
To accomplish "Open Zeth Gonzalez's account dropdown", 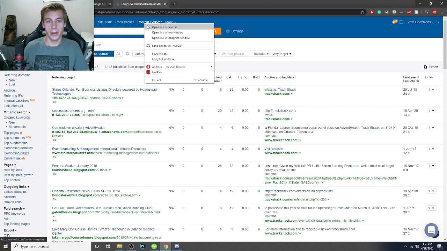I will [x=423, y=22].
